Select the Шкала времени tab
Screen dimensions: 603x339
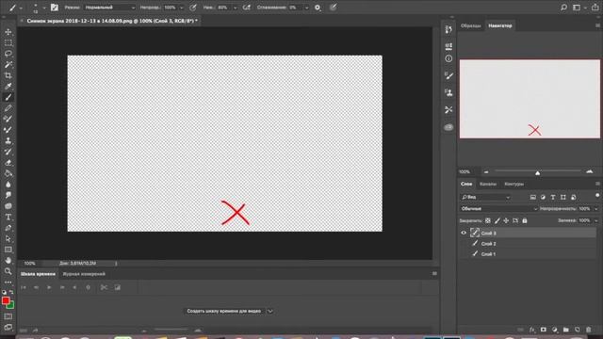point(38,274)
